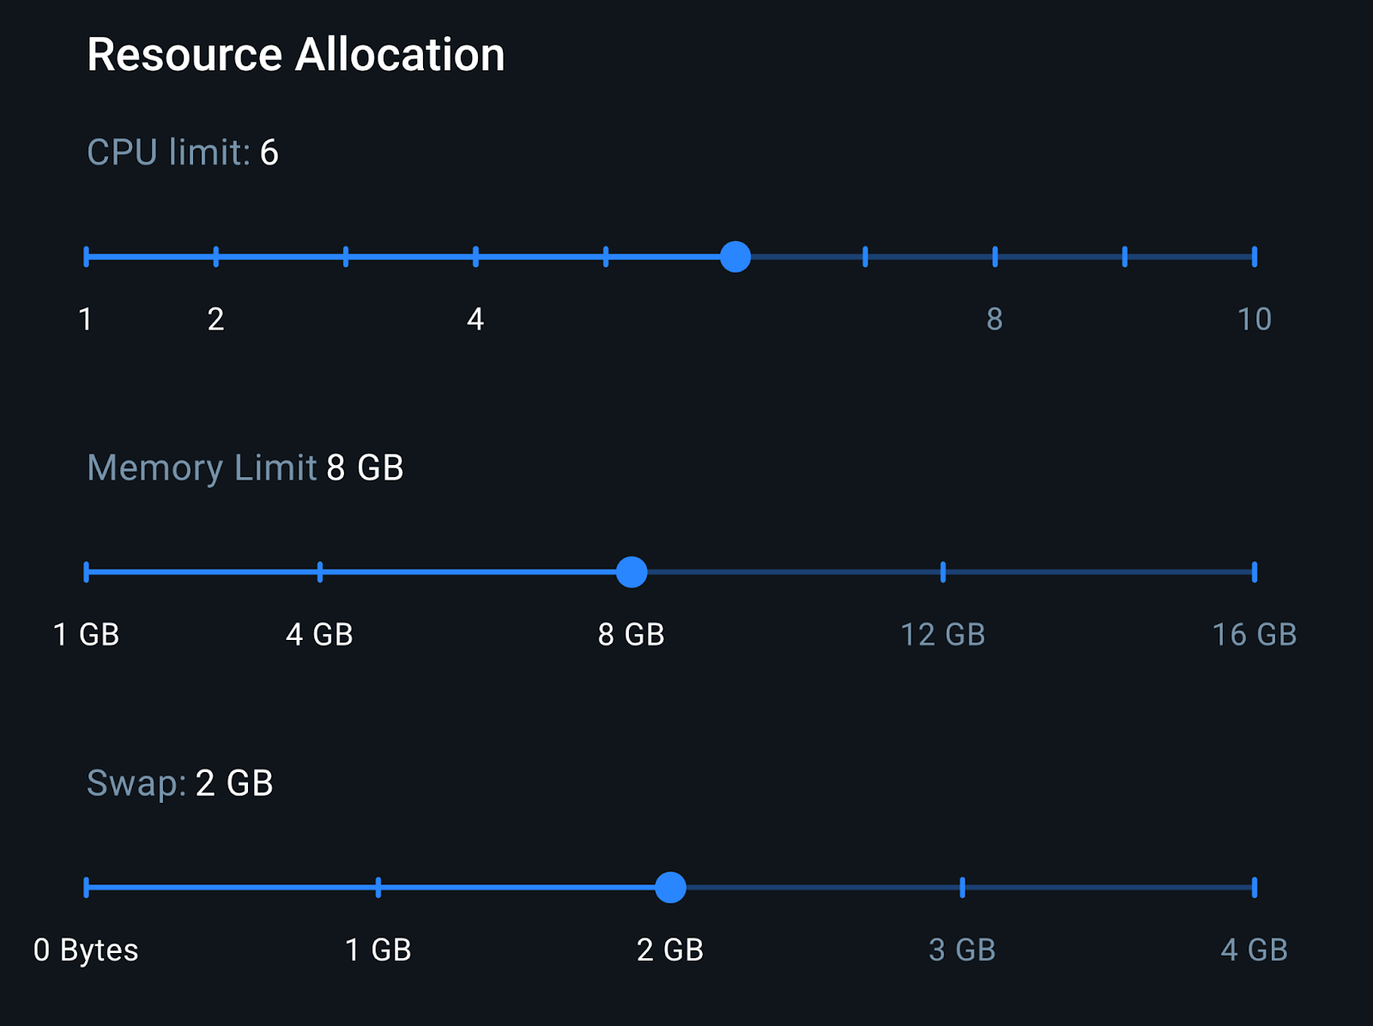Viewport: 1373px width, 1026px height.
Task: Click the 1 GB tick on Swap slider
Action: point(378,889)
